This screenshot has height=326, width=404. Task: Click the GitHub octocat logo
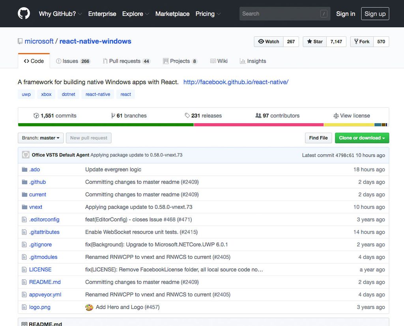point(24,13)
